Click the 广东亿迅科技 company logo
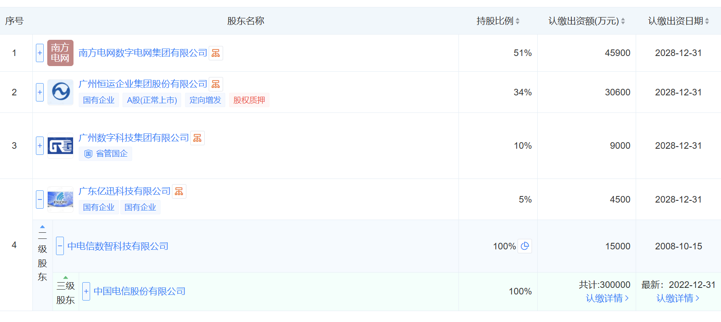721x322 pixels. coord(60,199)
